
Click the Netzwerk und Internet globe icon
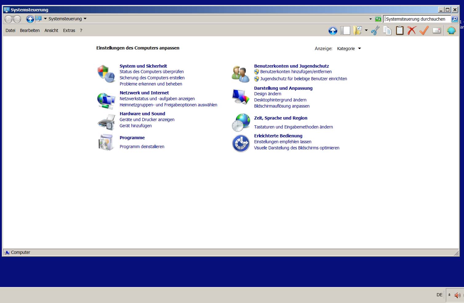click(106, 100)
